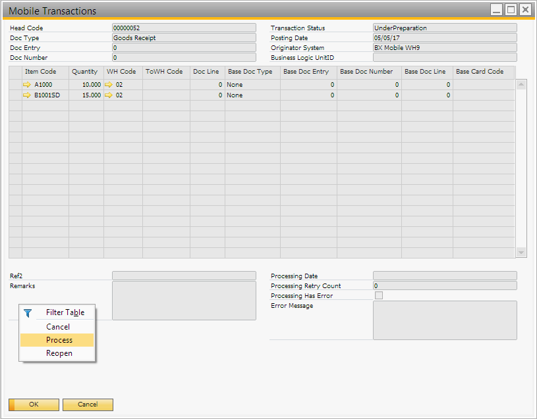537x419 pixels.
Task: Click the Remarks text area
Action: [184, 301]
